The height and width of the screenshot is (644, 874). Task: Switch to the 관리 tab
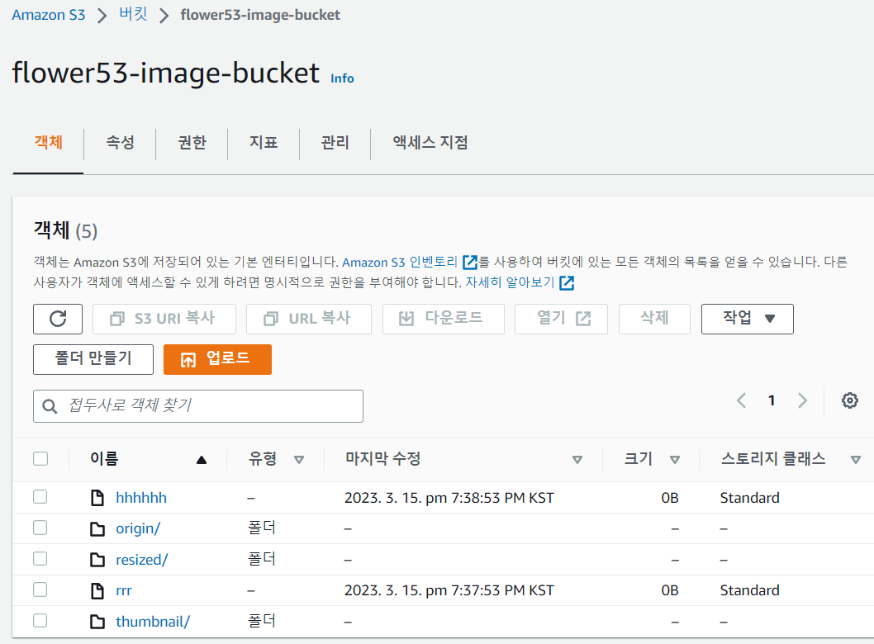click(x=335, y=143)
